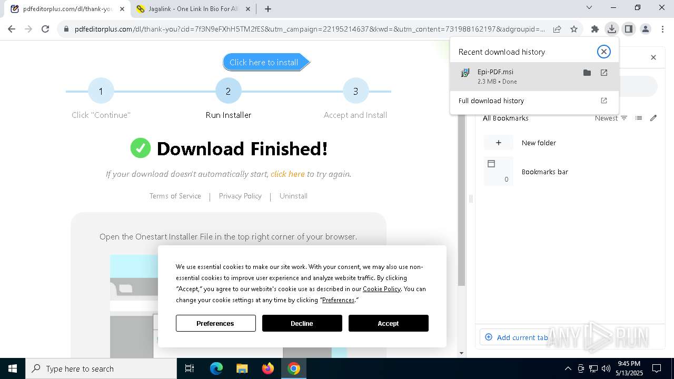Open Newest sort dropdown
The height and width of the screenshot is (379, 674).
[x=611, y=118]
